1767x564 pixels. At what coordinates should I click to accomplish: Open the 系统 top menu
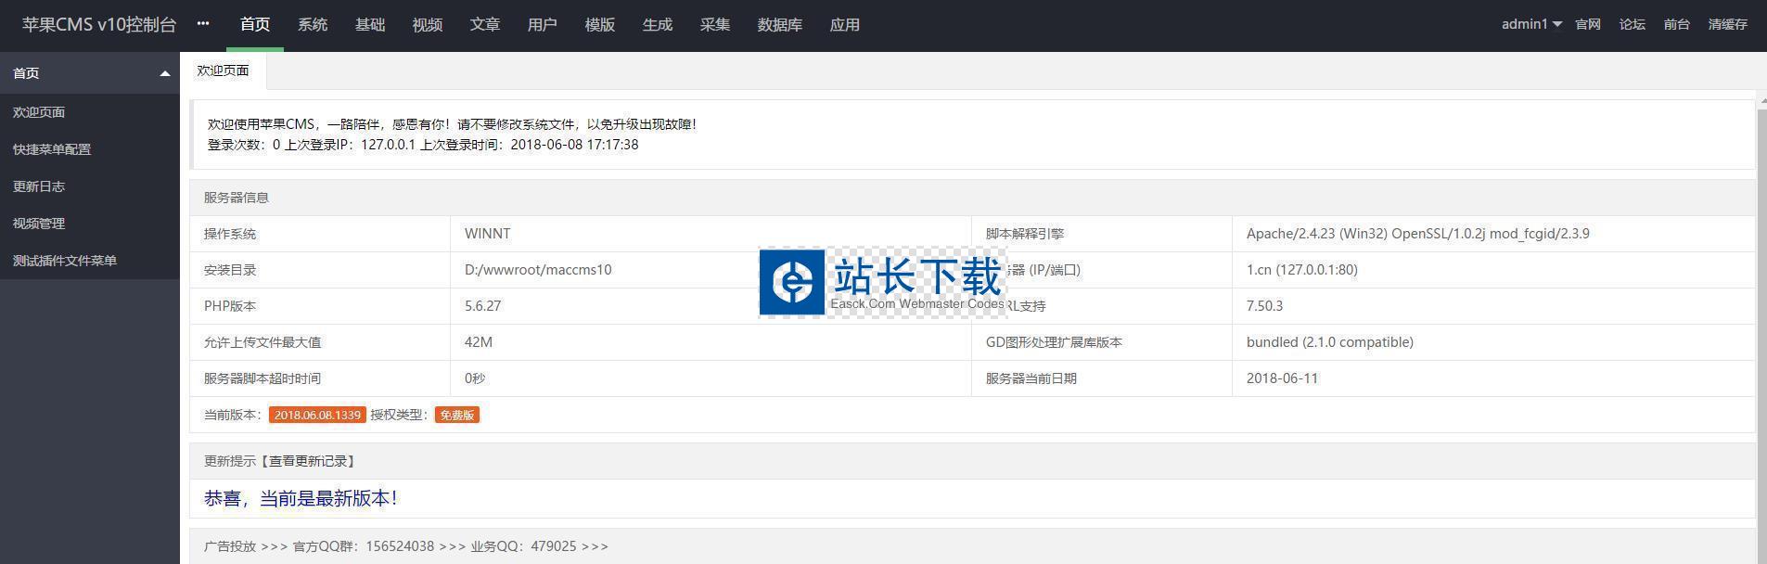tap(313, 25)
